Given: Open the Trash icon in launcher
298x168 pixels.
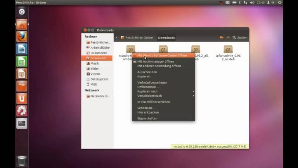Looking at the screenshot, I should click(x=22, y=161).
